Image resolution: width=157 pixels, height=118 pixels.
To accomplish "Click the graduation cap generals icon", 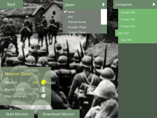I will tap(44, 96).
